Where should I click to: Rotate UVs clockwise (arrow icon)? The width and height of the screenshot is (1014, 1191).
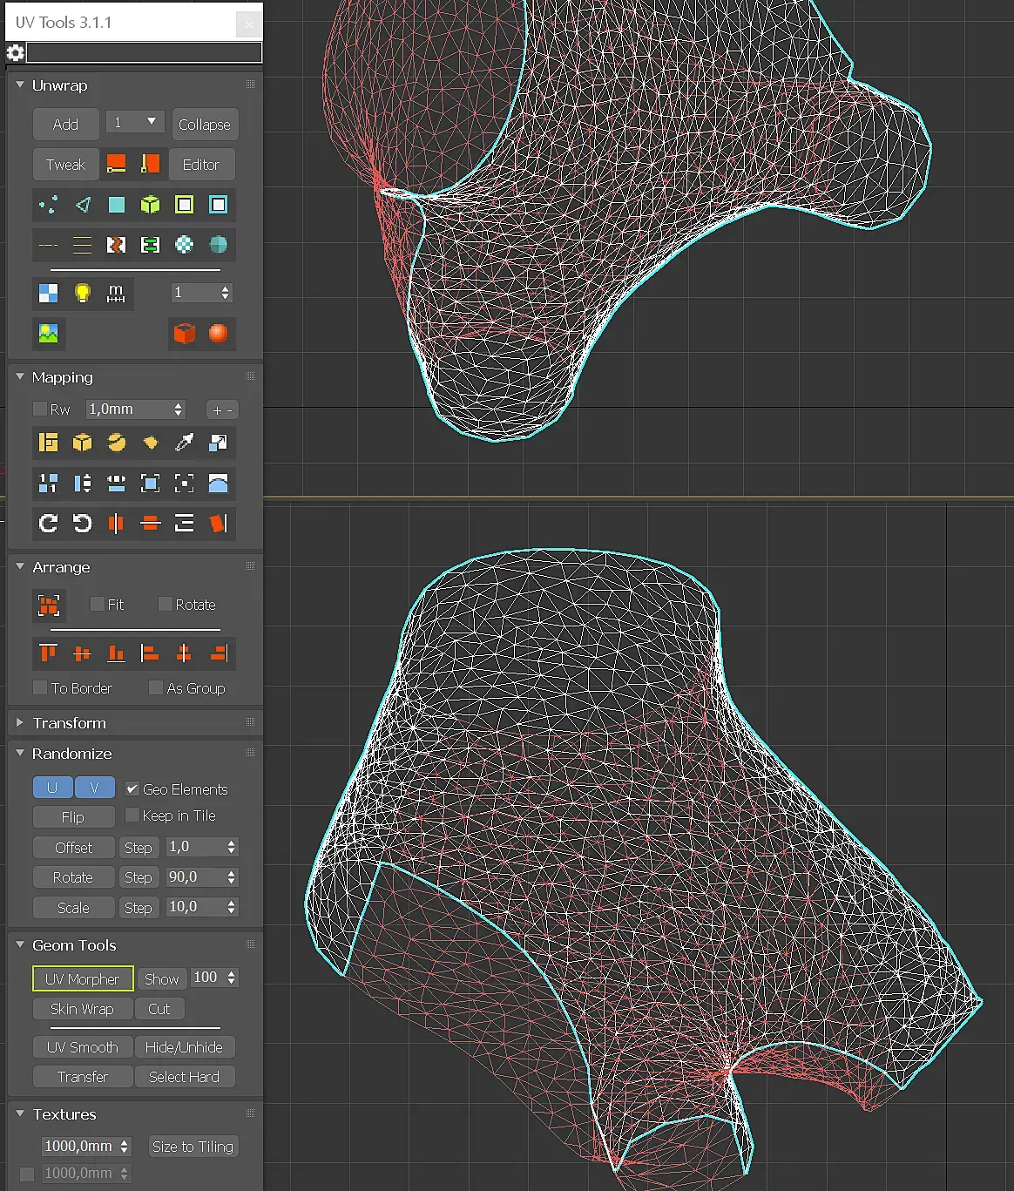coord(48,523)
